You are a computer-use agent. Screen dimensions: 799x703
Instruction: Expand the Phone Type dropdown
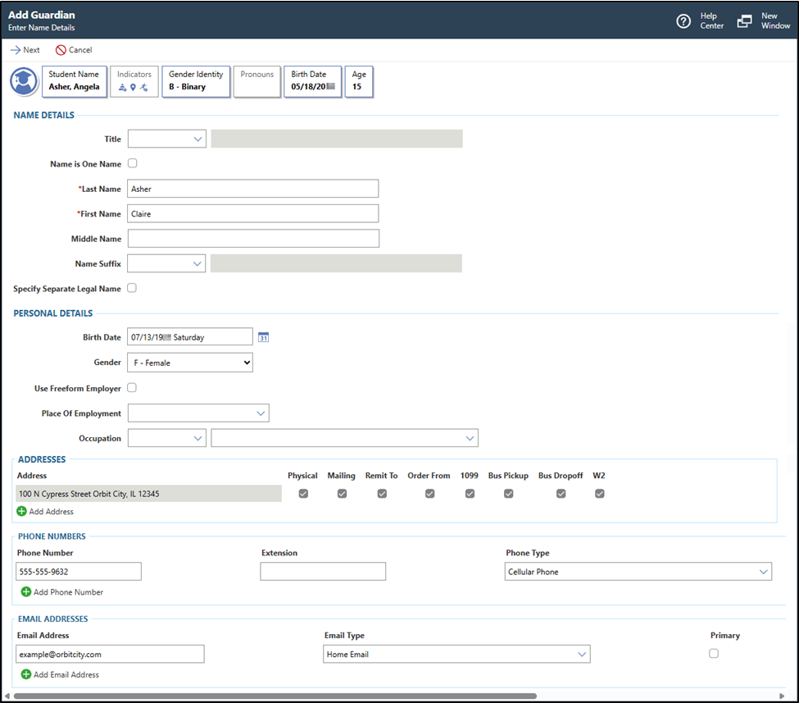[638, 572]
